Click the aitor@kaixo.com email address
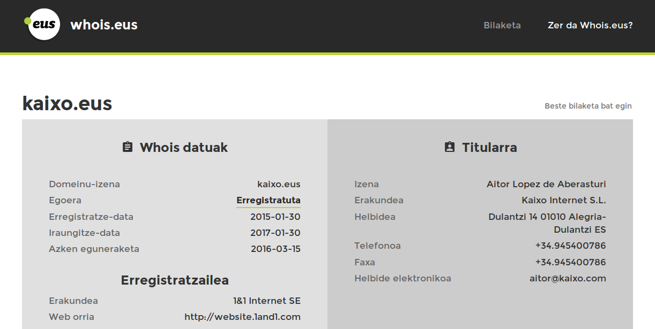Viewport: 655px width, 329px height. (568, 278)
